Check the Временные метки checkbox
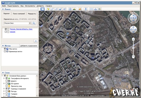Viewport: 141px width, 98px height. tap(5, 51)
